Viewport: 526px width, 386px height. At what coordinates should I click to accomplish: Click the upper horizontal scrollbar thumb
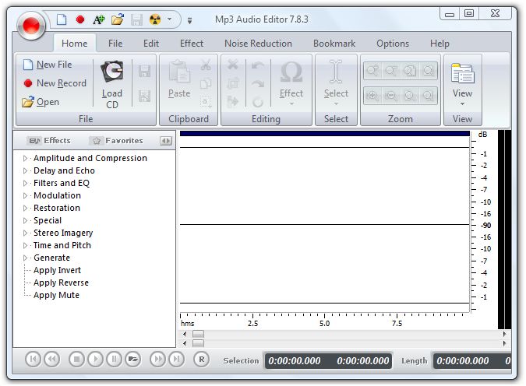click(198, 334)
